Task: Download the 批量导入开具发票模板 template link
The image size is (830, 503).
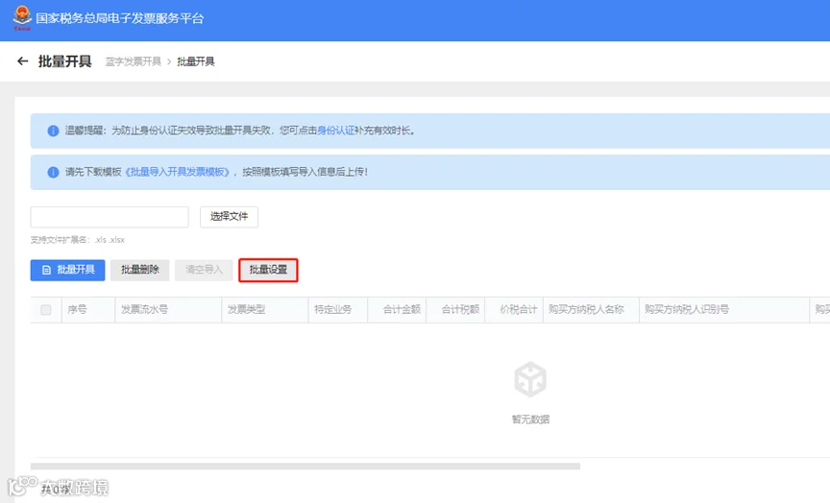Action: (x=178, y=172)
